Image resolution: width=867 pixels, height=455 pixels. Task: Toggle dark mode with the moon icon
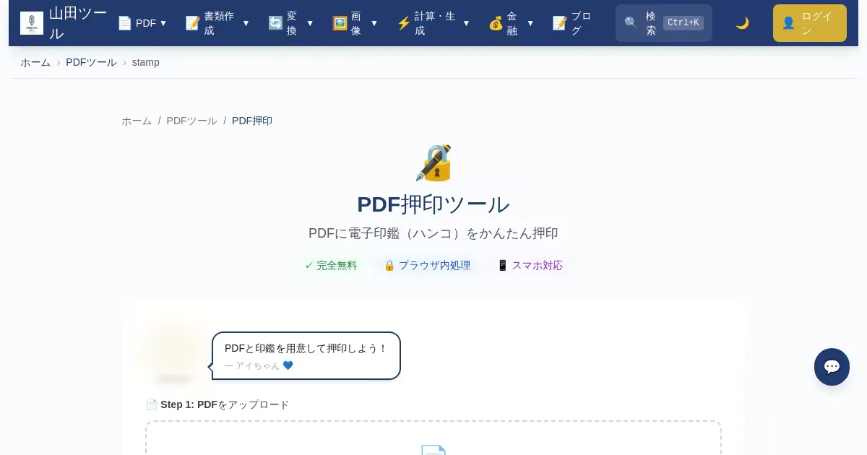[742, 23]
